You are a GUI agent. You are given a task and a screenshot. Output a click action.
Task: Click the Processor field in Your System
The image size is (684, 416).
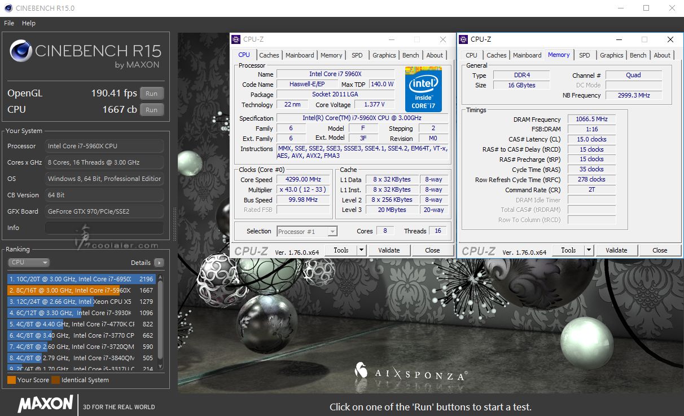(x=104, y=146)
